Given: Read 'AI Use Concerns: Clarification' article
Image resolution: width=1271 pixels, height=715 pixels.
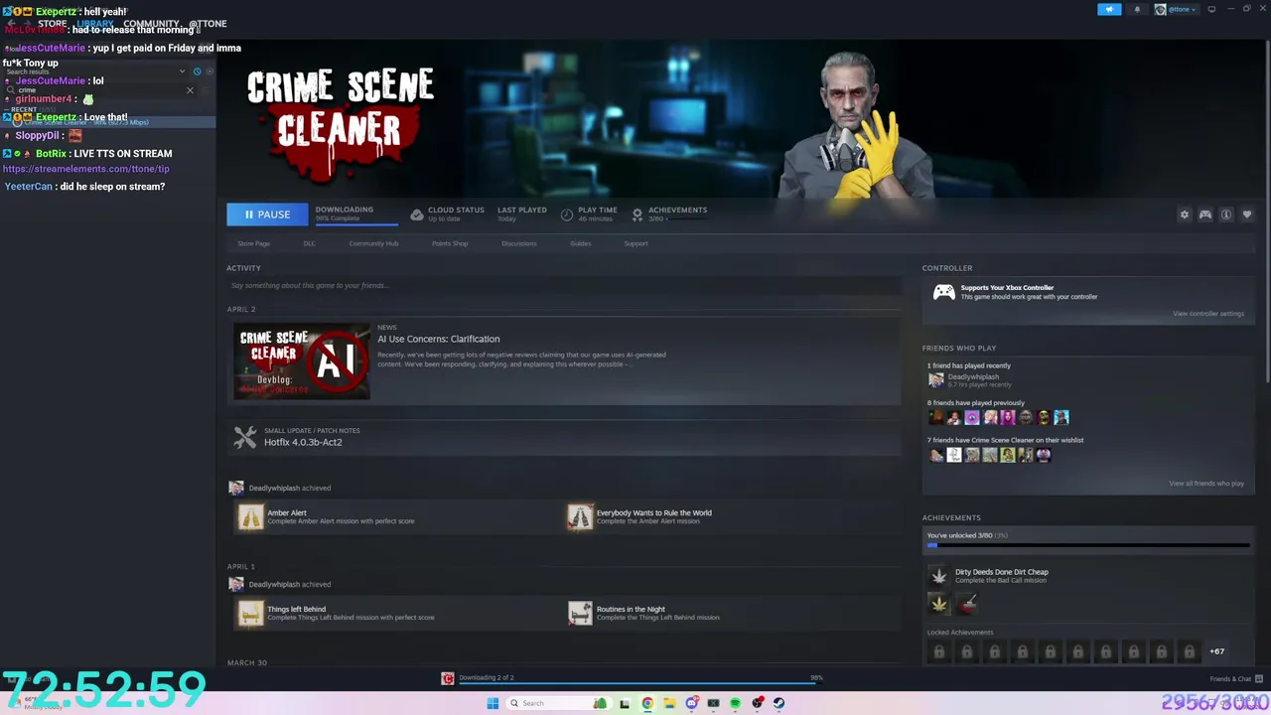Looking at the screenshot, I should pyautogui.click(x=438, y=339).
